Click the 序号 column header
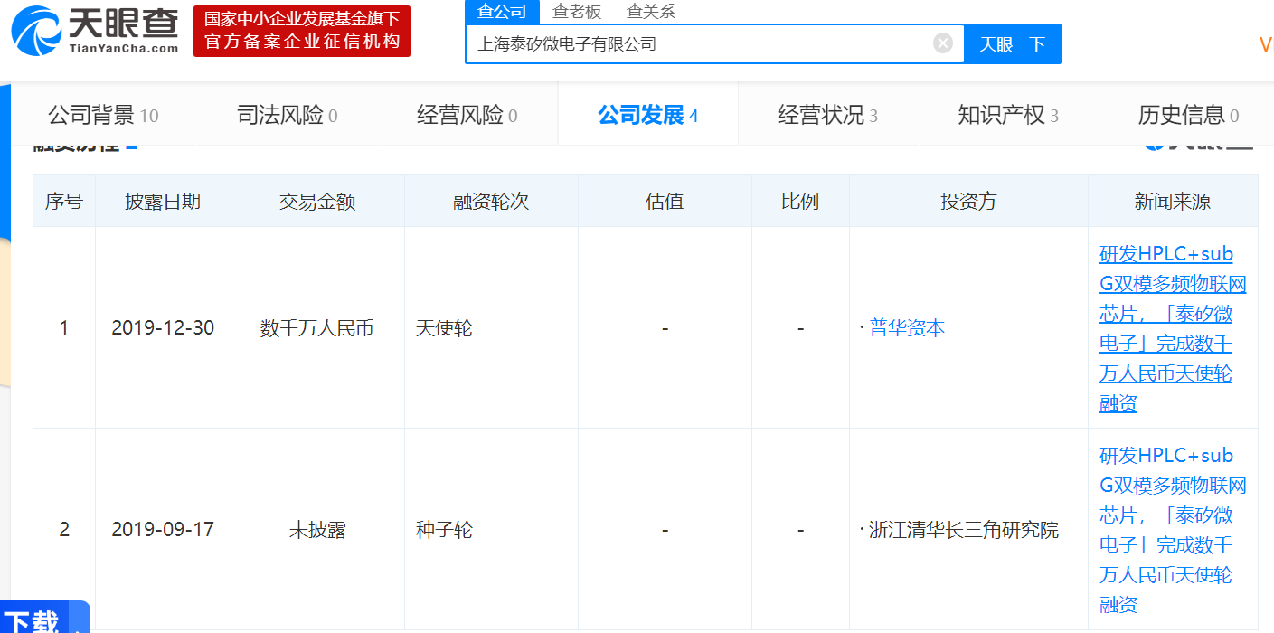This screenshot has height=633, width=1274. click(x=64, y=202)
